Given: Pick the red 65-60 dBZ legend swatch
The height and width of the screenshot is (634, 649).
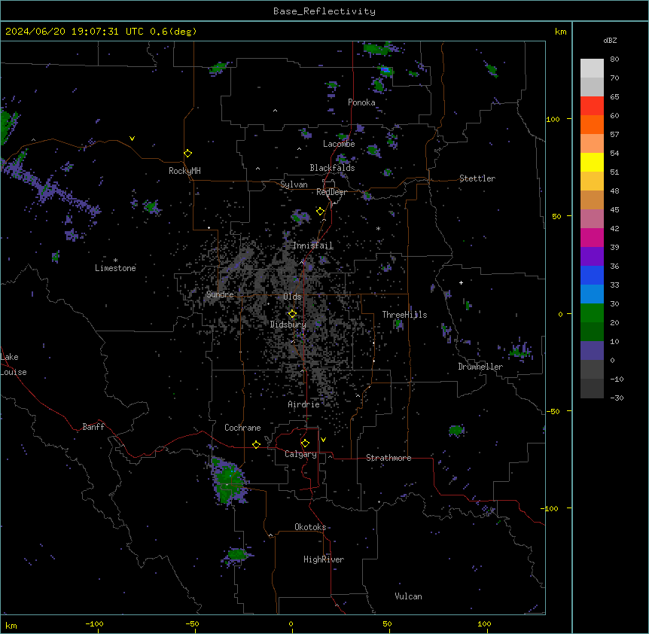Looking at the screenshot, I should (x=592, y=105).
